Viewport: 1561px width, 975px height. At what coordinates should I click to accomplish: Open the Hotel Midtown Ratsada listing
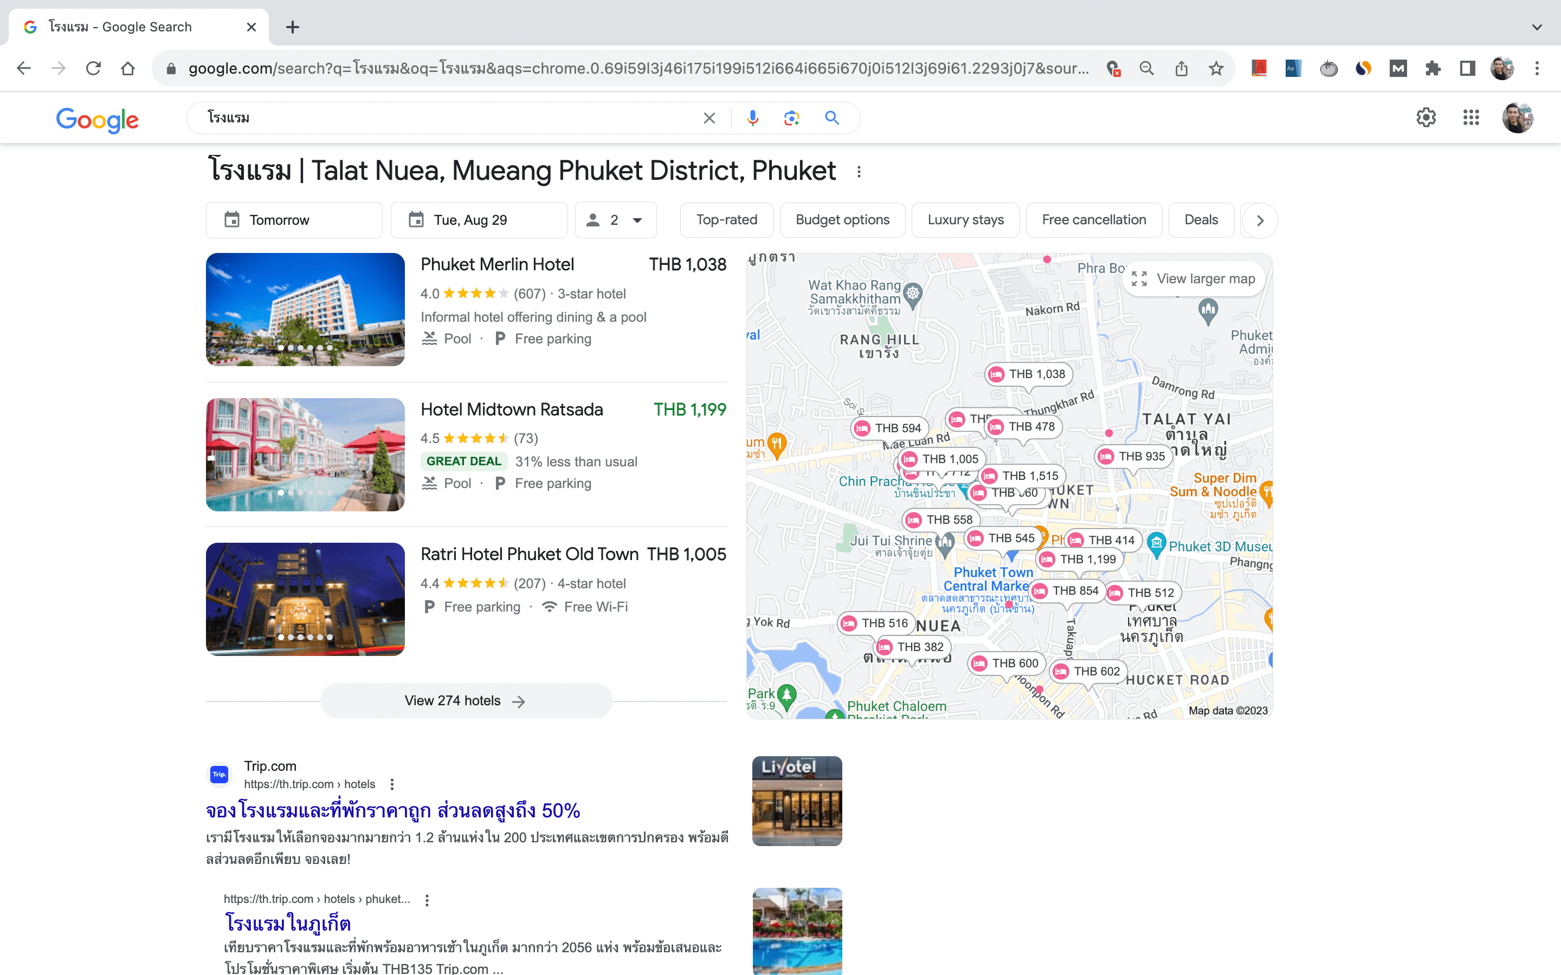[x=512, y=409]
